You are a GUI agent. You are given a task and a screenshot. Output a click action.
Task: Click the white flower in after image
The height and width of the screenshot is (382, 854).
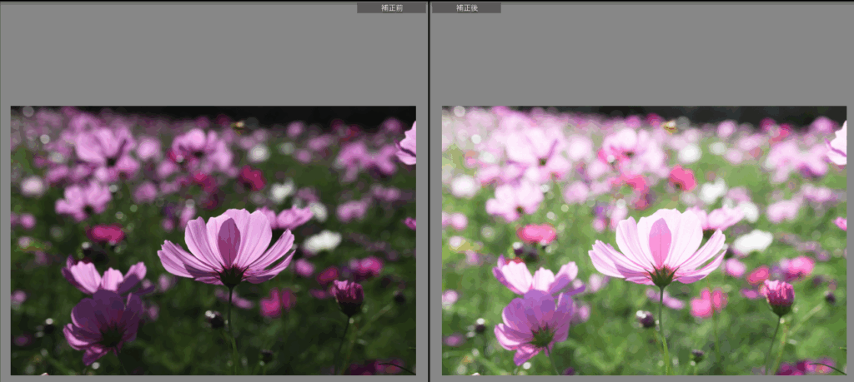pos(754,241)
